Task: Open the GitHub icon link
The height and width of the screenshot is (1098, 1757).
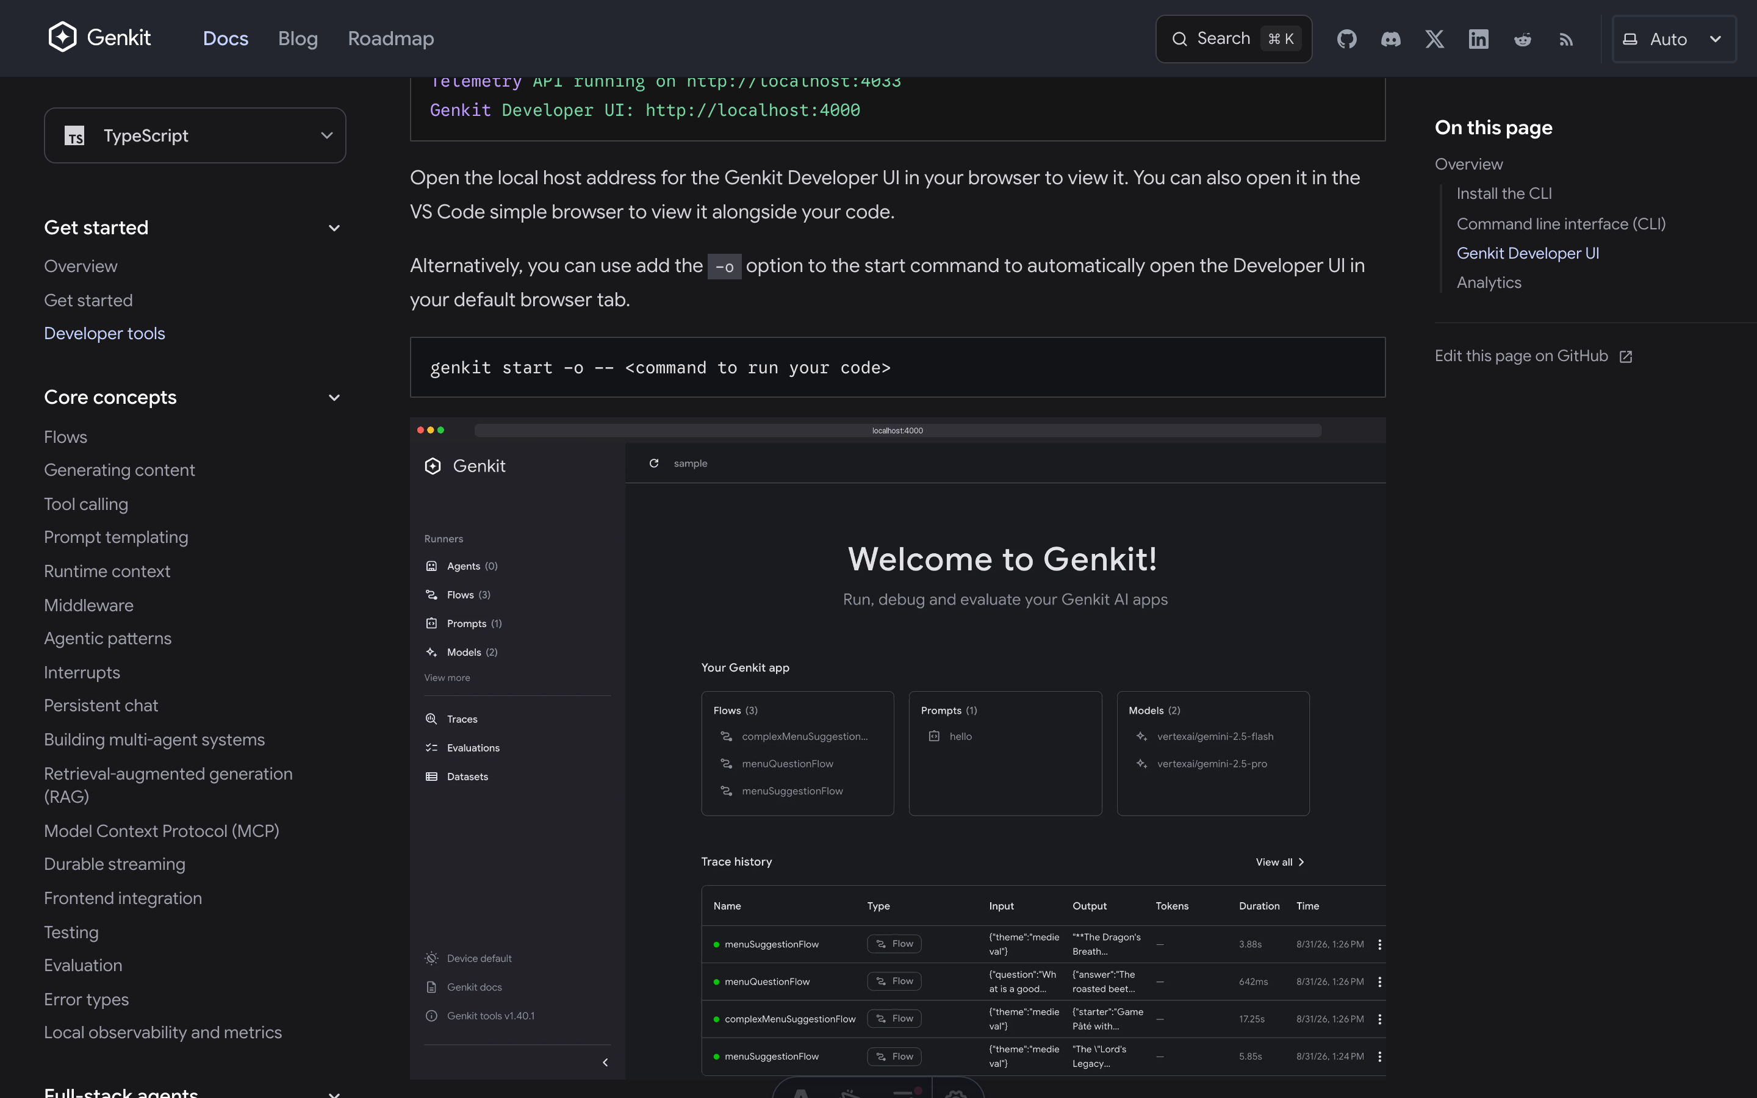Action: [1347, 39]
